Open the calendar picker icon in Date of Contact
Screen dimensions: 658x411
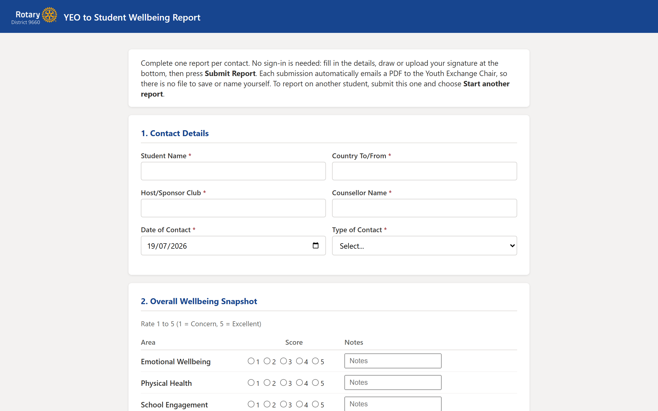pyautogui.click(x=315, y=246)
